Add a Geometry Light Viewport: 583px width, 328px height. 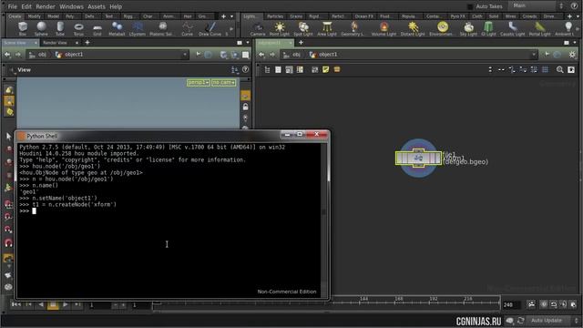click(x=353, y=28)
